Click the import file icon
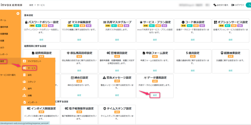The width and height of the screenshot is (251, 125). (x=24, y=102)
